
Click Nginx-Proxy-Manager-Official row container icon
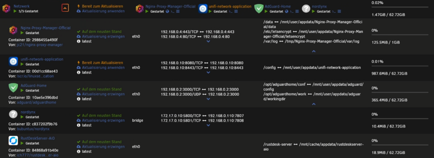point(13,30)
